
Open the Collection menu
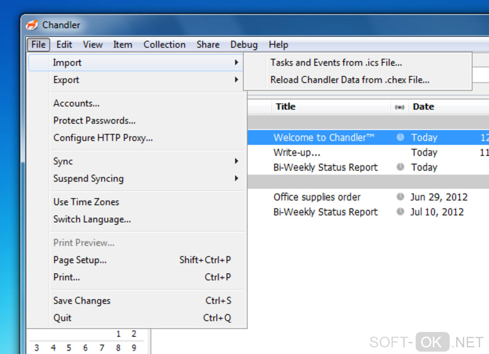click(x=164, y=45)
